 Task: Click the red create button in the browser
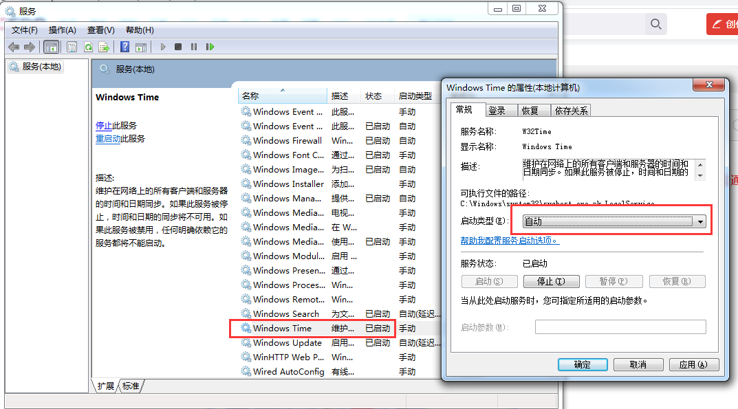722,24
